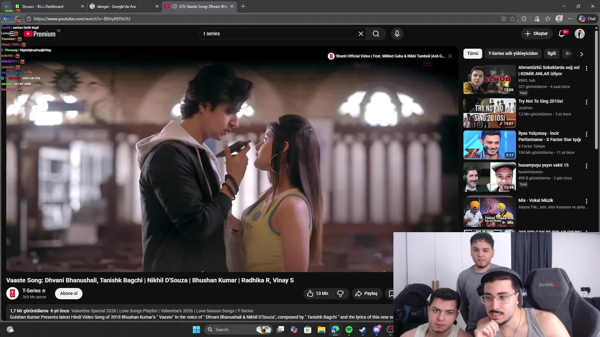Screen dimensions: 600x337
Task: Click the T-Series channel name
Action: pos(31,291)
